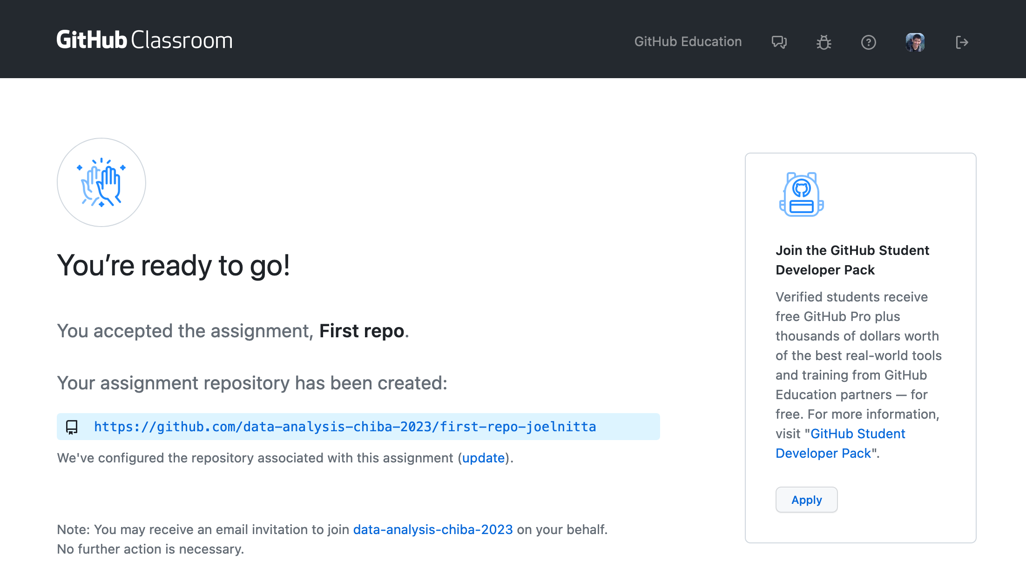The image size is (1026, 575).
Task: Open your profile avatar in the header
Action: tap(915, 42)
